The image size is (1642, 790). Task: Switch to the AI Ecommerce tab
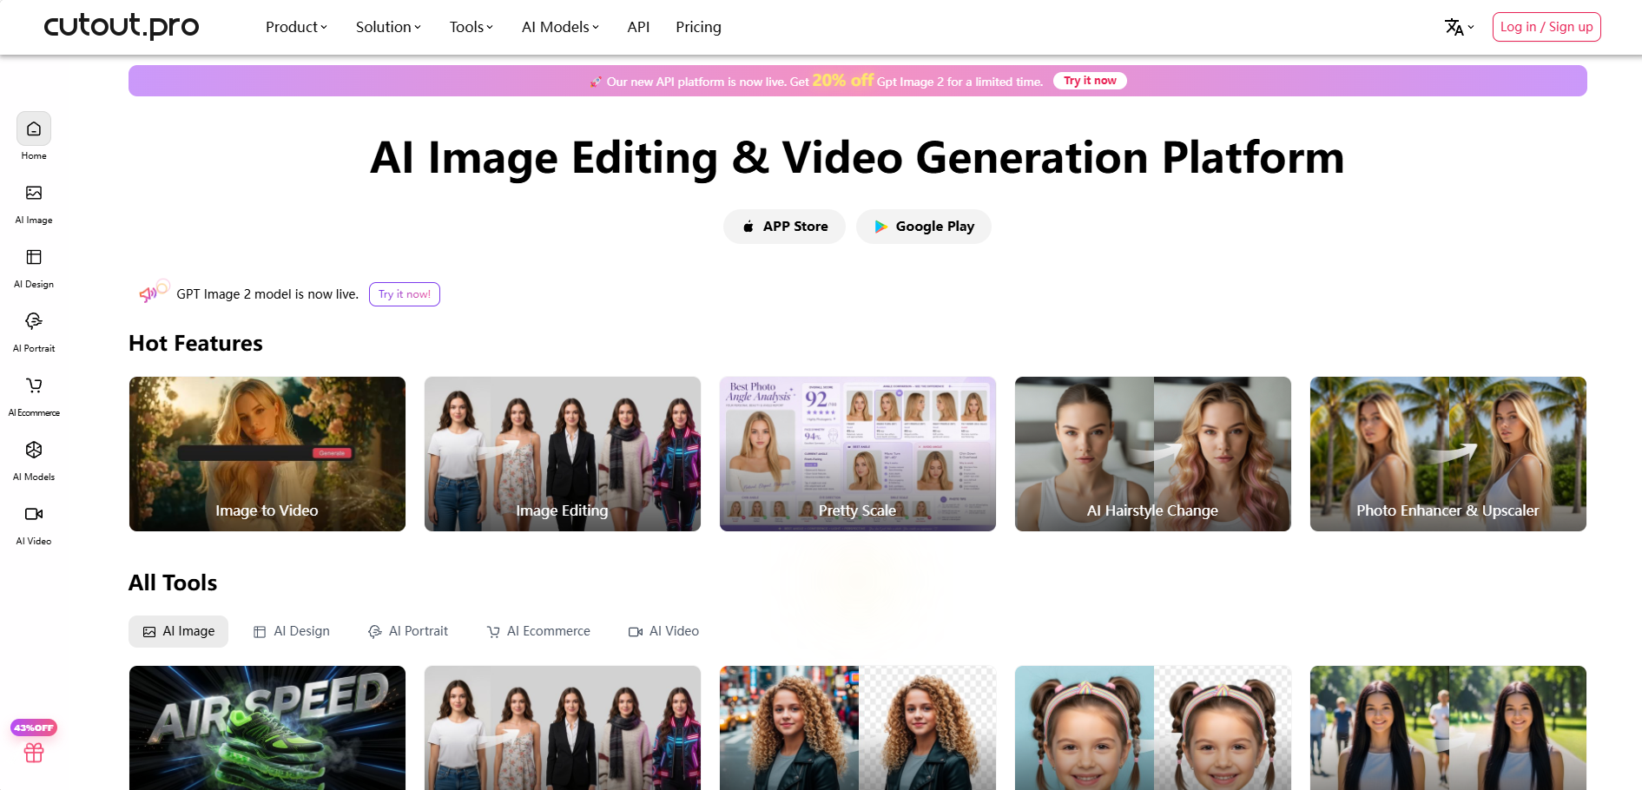click(538, 632)
